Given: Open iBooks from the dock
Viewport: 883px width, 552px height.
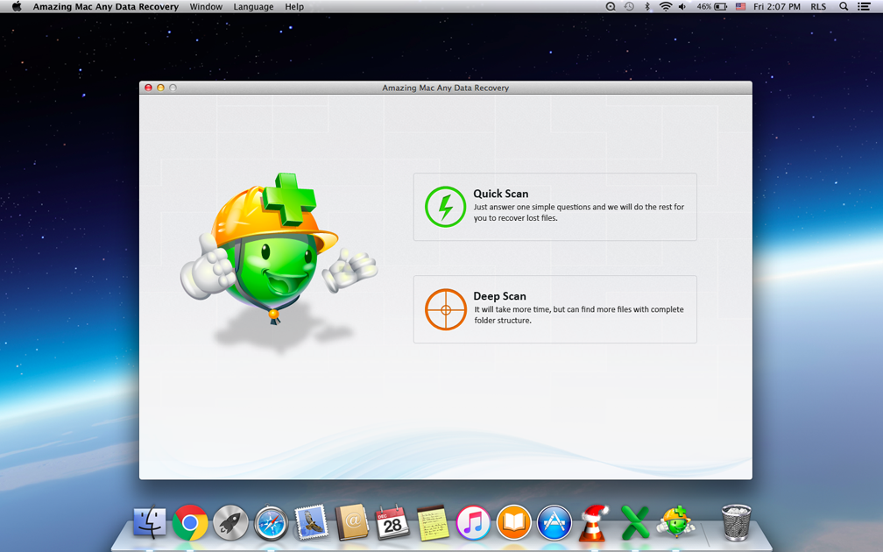Looking at the screenshot, I should tap(514, 524).
